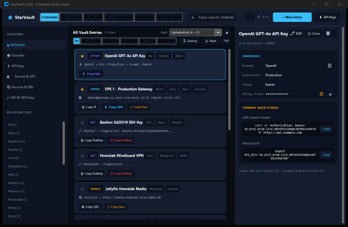Select All Entries category

click(x=35, y=45)
